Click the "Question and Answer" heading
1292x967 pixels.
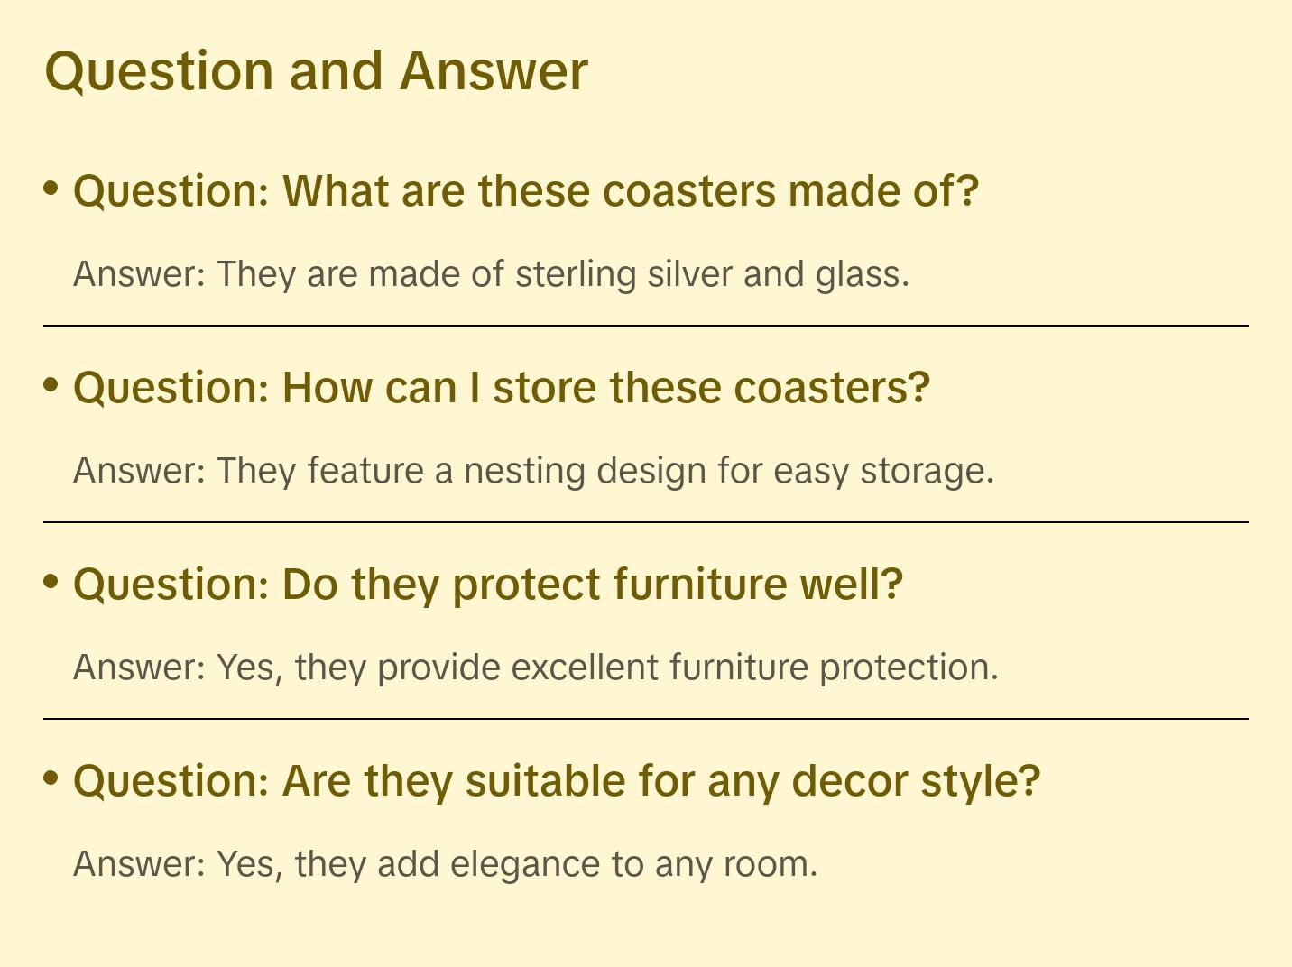coord(316,71)
